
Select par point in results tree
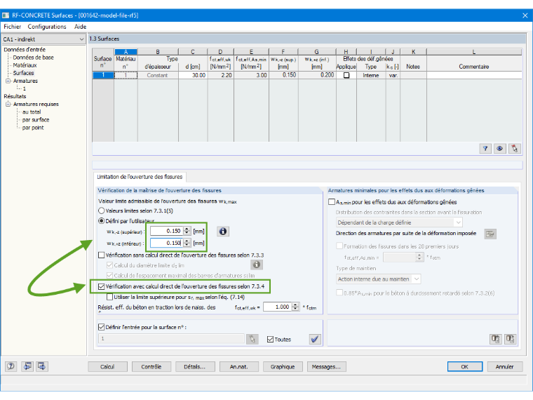point(33,128)
